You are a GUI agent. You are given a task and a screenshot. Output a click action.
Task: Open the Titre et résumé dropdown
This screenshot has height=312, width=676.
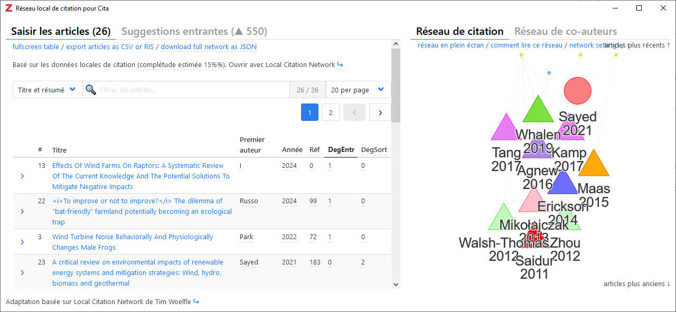click(x=47, y=90)
